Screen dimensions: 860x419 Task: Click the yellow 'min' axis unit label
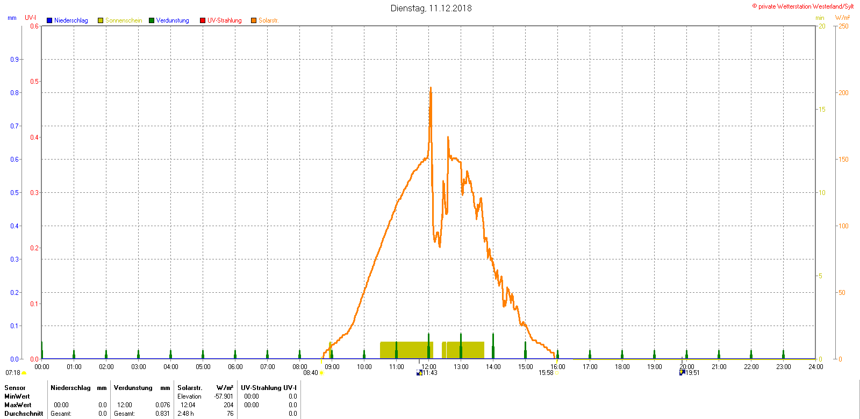[x=820, y=18]
